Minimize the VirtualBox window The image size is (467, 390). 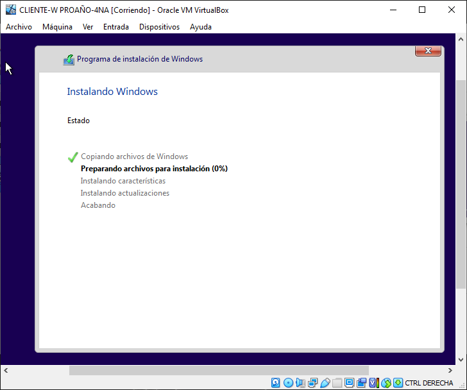point(393,10)
